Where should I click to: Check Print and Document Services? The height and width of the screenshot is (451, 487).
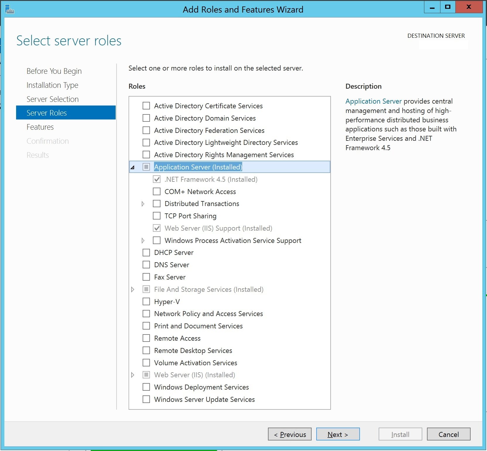coord(146,326)
